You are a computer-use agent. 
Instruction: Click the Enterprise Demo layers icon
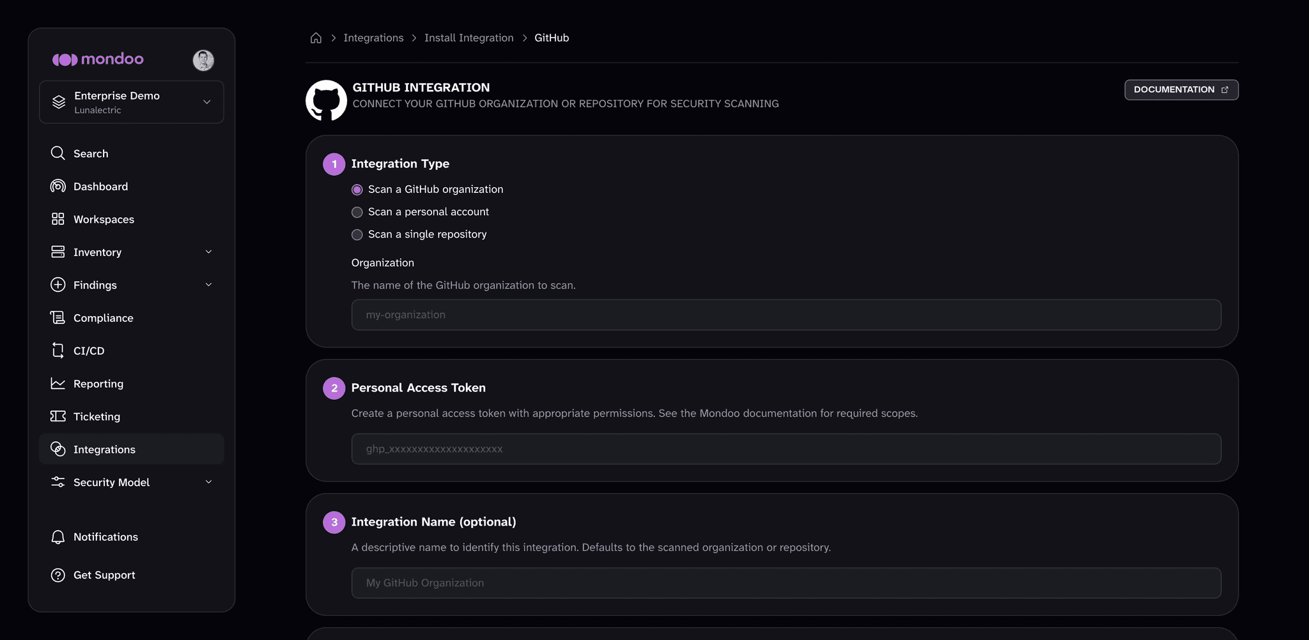pos(59,102)
